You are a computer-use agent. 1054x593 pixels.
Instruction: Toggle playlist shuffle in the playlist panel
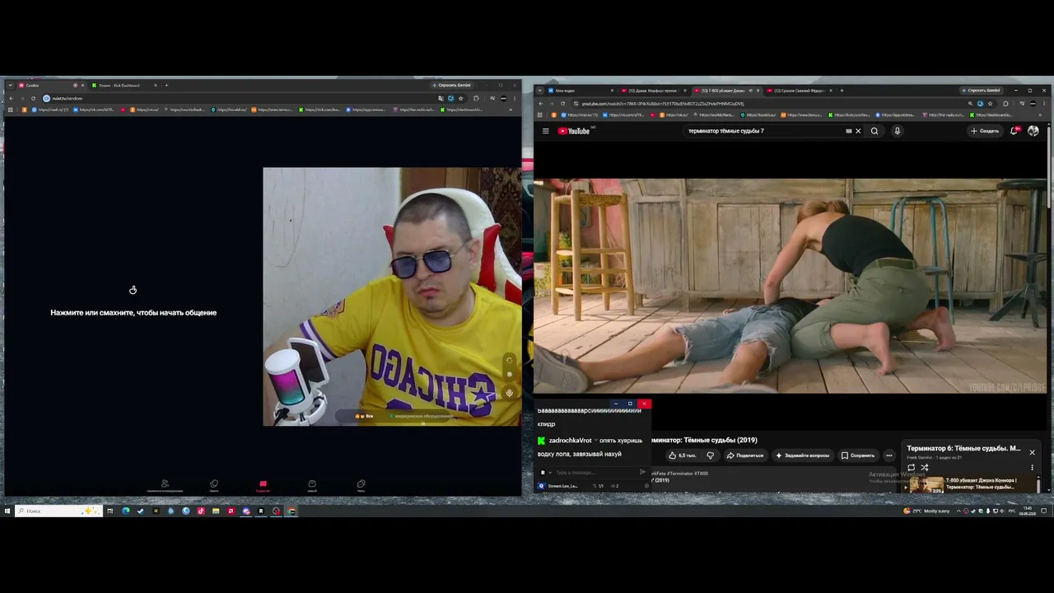click(x=924, y=468)
